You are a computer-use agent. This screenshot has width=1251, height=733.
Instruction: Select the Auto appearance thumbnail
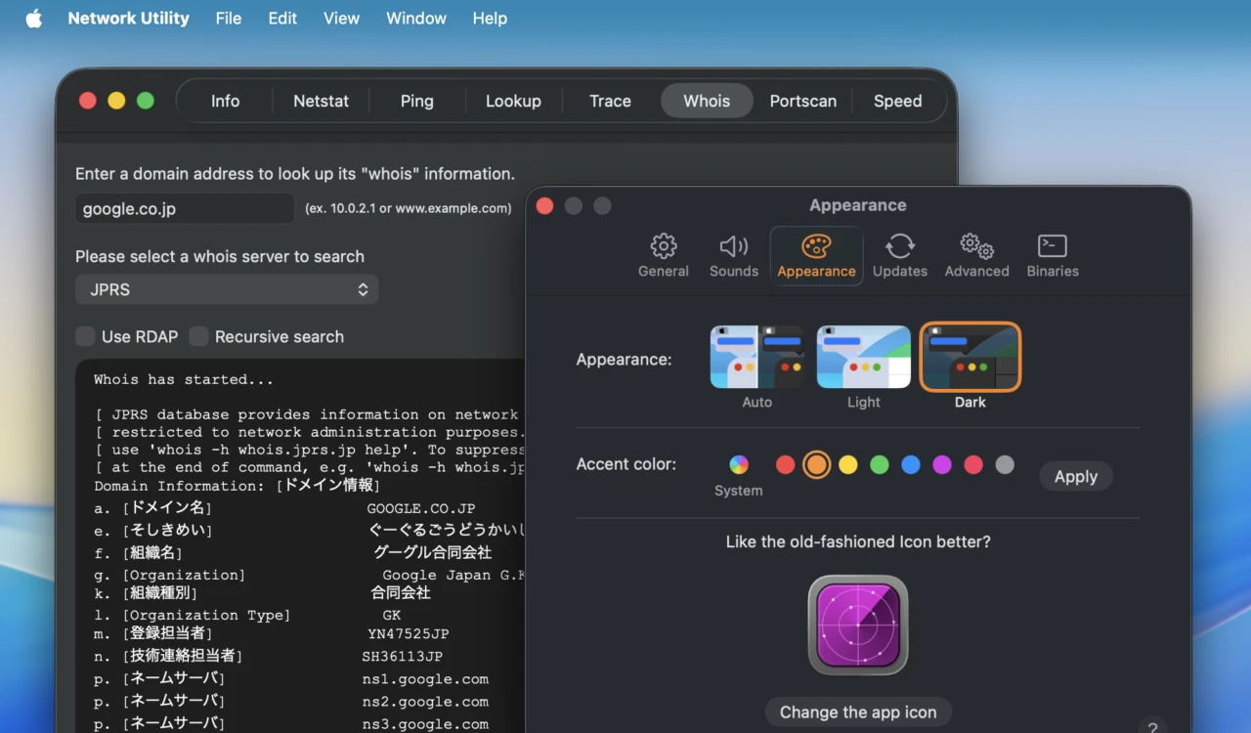tap(757, 356)
